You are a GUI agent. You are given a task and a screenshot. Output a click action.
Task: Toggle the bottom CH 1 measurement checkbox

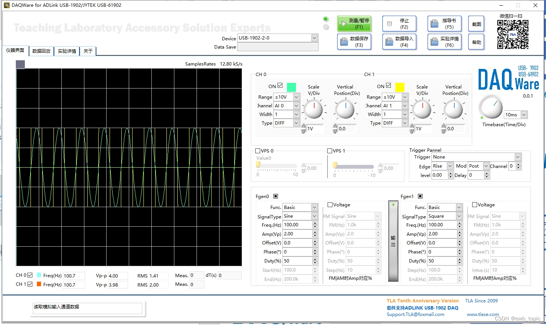[x=30, y=285]
